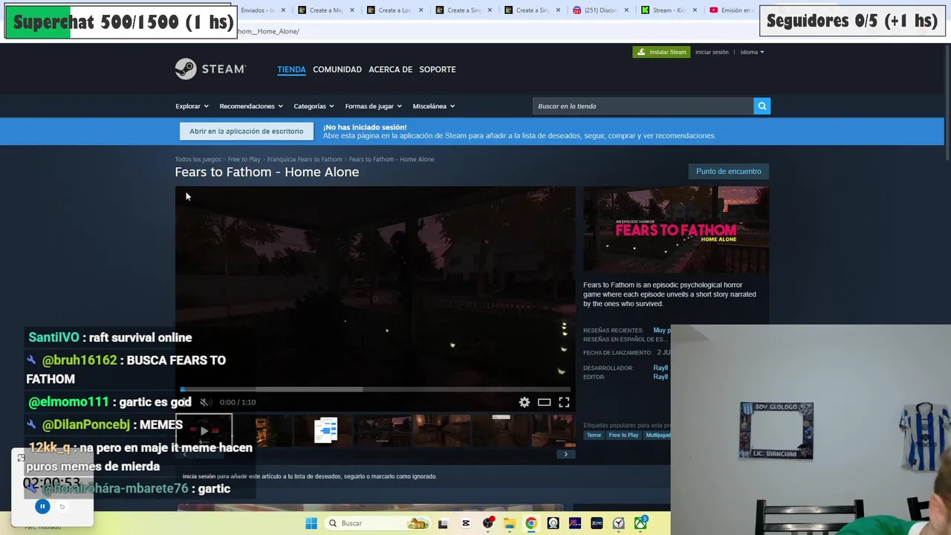Viewport: 951px width, 535px height.
Task: Click the Windows taskbar Buscar search box
Action: point(379,523)
